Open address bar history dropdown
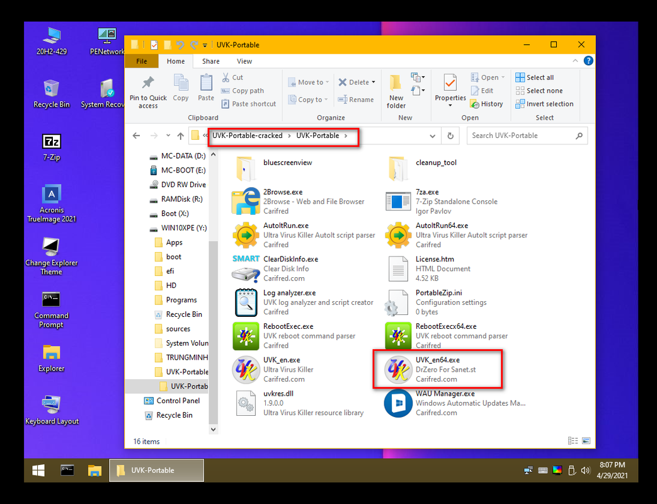The height and width of the screenshot is (504, 657). pyautogui.click(x=432, y=135)
